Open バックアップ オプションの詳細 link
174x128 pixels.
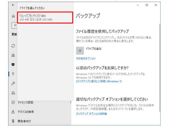91,113
